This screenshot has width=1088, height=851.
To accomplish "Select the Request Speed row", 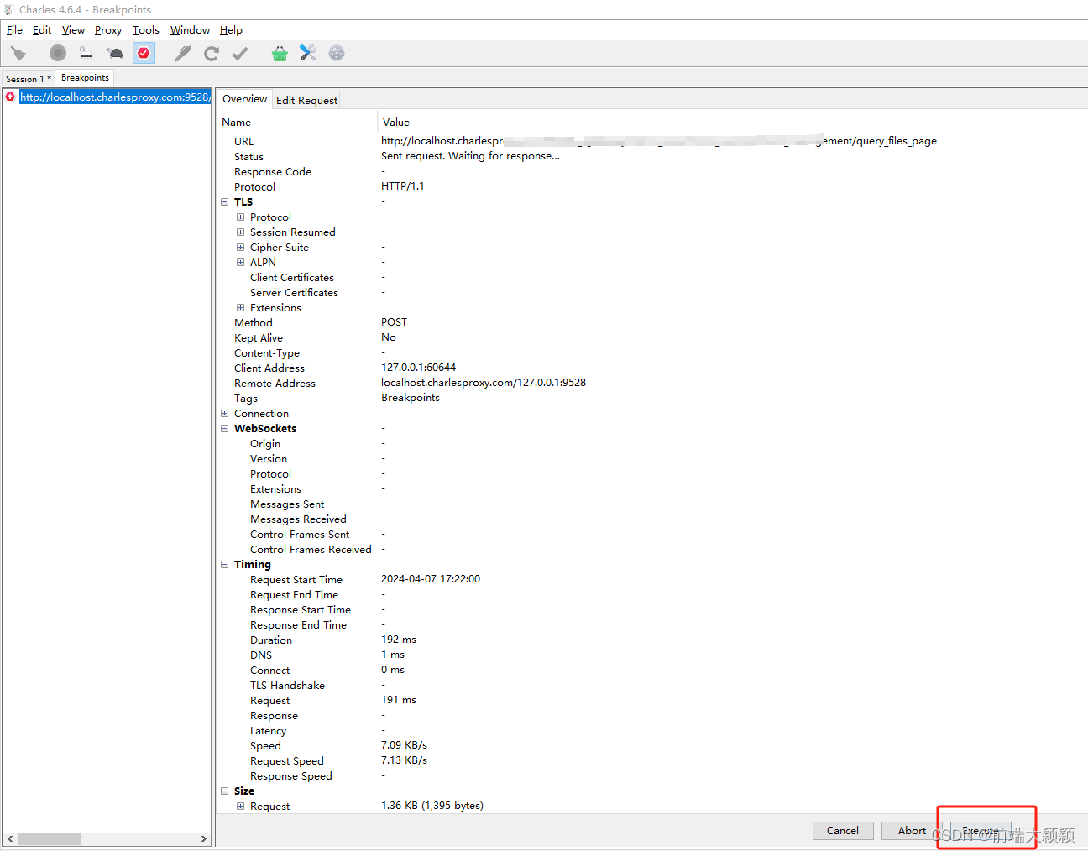I will pos(651,761).
